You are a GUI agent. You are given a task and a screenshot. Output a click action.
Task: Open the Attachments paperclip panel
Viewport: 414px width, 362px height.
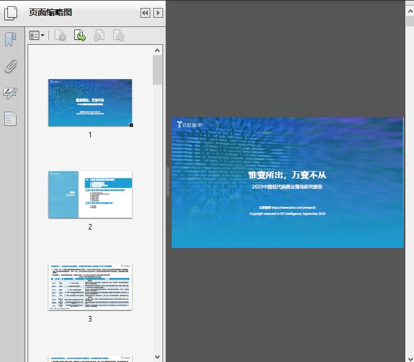[x=10, y=66]
